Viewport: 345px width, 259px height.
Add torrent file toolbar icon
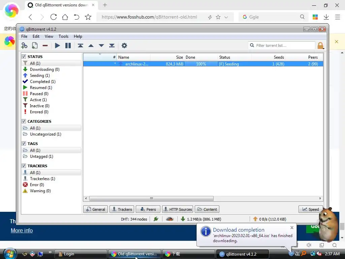click(x=35, y=46)
